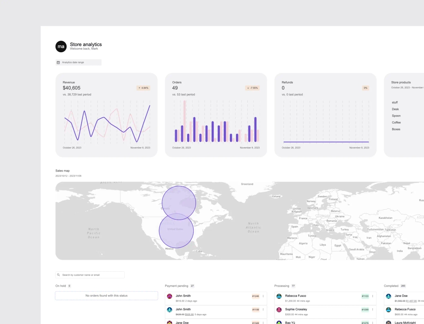Click the Refunds card title

click(287, 82)
